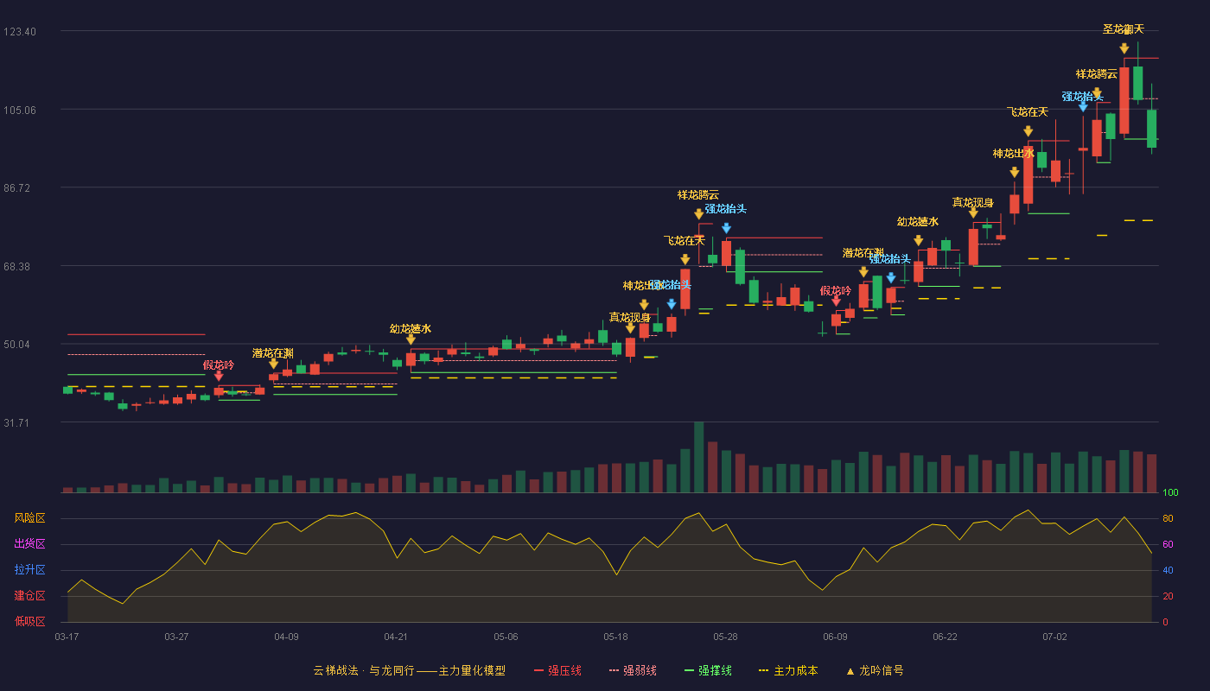Click the 05-28 date label
The width and height of the screenshot is (1210, 691).
pyautogui.click(x=725, y=637)
